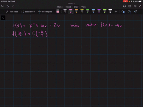Choose the black pen
Viewport: 143px width, 107px height.
click(x=65, y=11)
